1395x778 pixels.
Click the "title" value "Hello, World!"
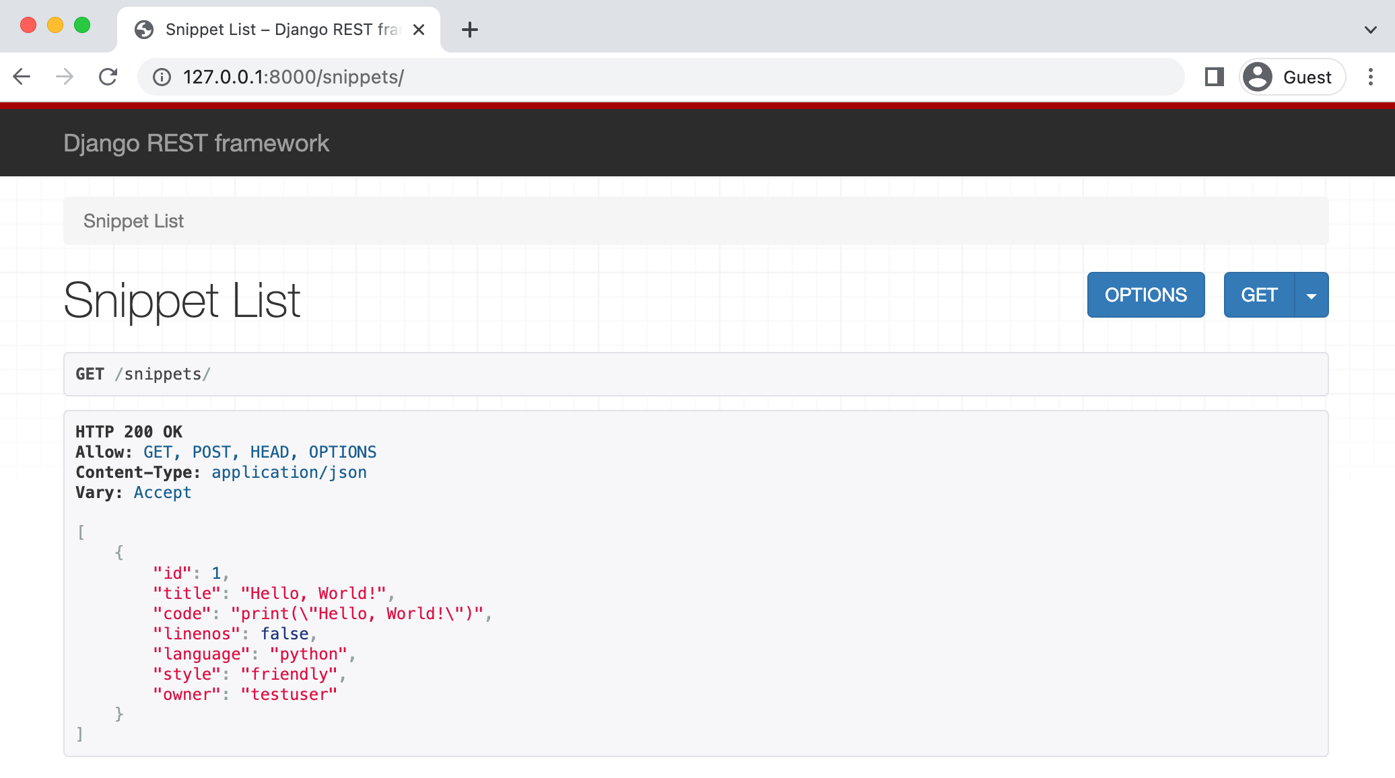coord(313,594)
